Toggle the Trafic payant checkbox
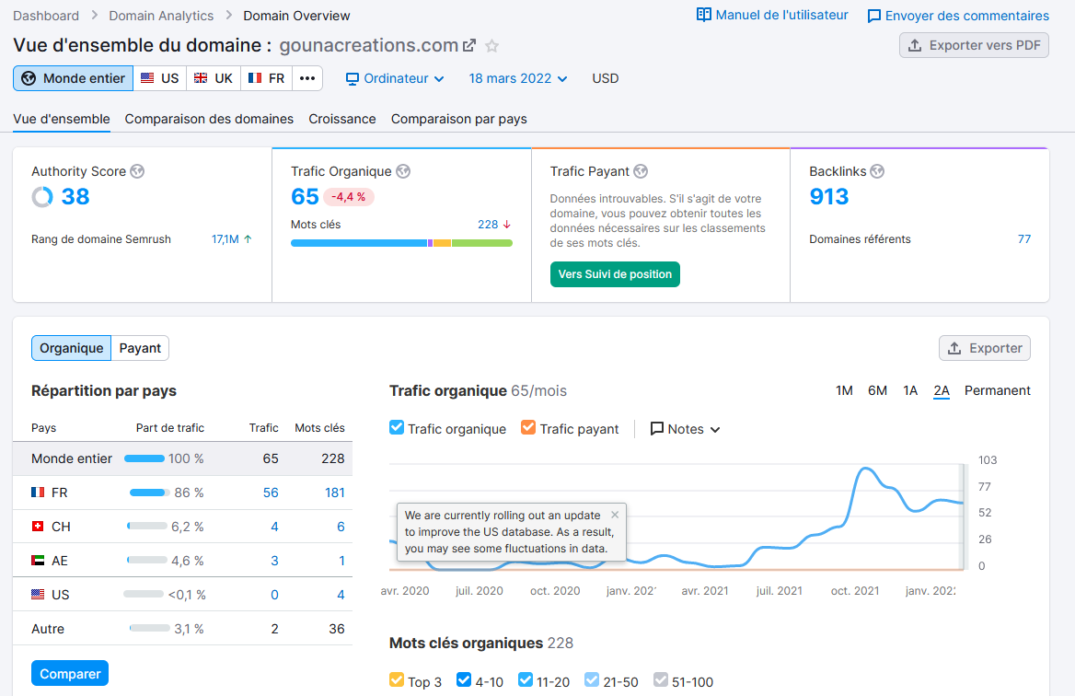The width and height of the screenshot is (1075, 696). (528, 428)
